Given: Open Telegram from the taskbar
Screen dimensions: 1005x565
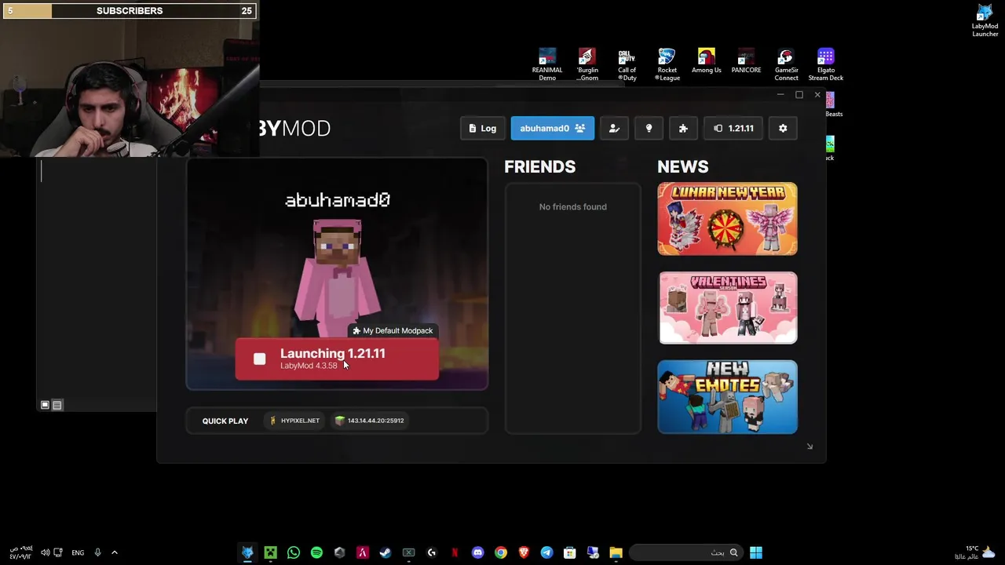Looking at the screenshot, I should click(x=546, y=552).
